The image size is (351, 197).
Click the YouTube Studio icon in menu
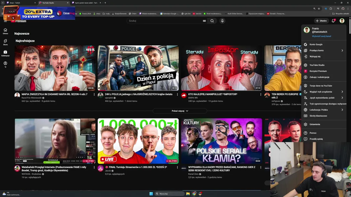click(305, 65)
